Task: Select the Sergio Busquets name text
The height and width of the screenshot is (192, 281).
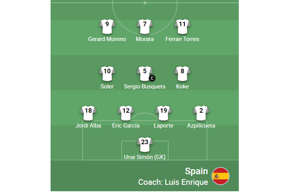Action: click(144, 87)
